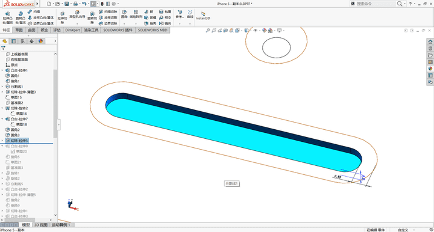Expand more FeatureManager tabs chevron
The width and height of the screenshot is (434, 232).
(x=55, y=41)
